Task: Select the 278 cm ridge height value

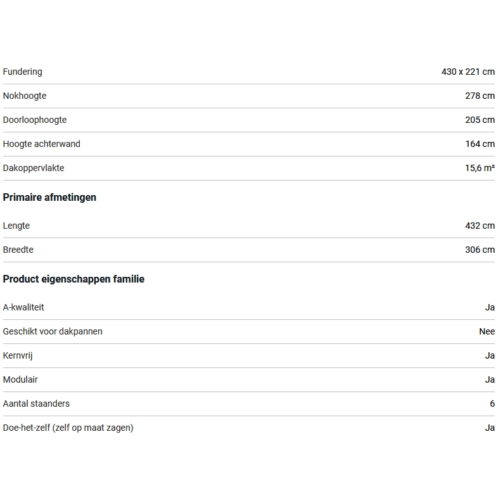Action: tap(480, 96)
